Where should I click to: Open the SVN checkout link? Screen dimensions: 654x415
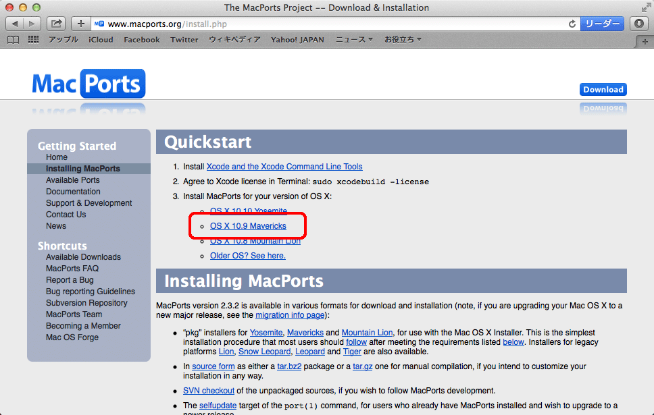(209, 391)
